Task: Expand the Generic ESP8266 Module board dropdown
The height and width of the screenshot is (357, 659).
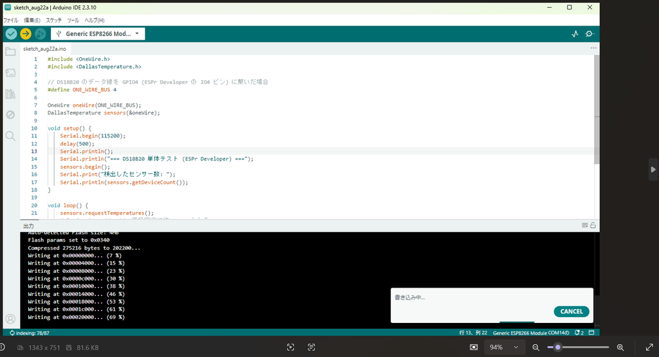Action: (x=98, y=34)
